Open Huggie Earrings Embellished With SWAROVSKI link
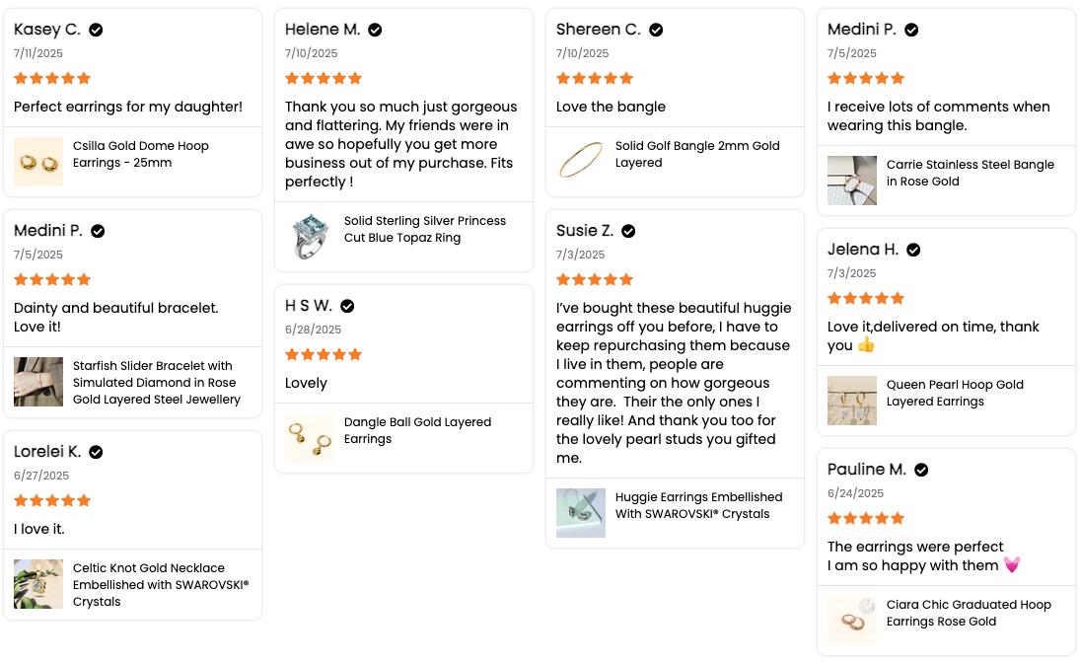The width and height of the screenshot is (1080, 664). [698, 505]
